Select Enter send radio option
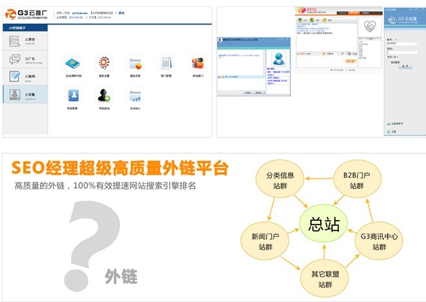426x302 pixels. click(x=347, y=70)
